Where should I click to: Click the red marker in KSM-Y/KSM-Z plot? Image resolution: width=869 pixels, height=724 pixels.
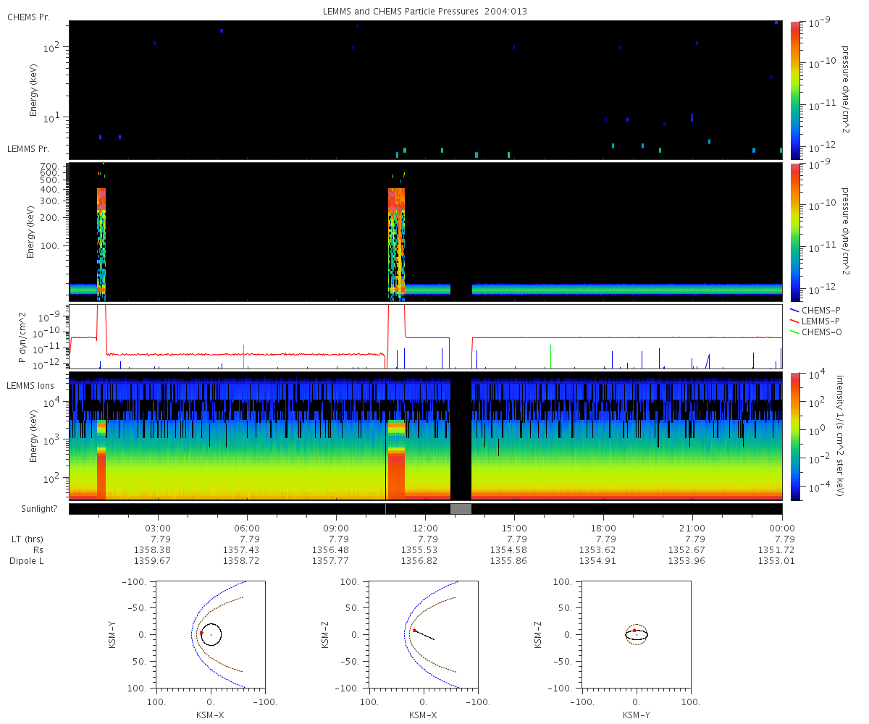(x=634, y=631)
